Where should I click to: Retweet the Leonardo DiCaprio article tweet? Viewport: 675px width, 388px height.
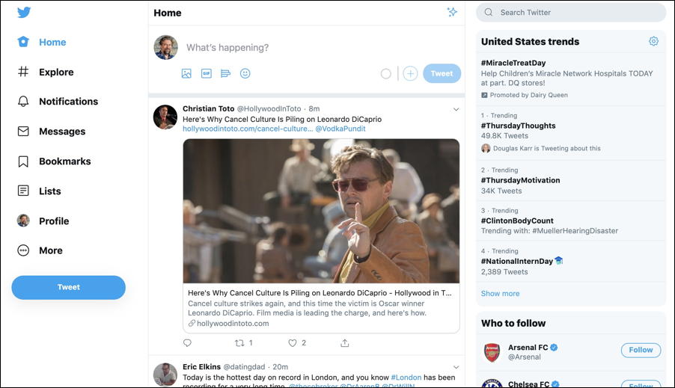pos(240,343)
